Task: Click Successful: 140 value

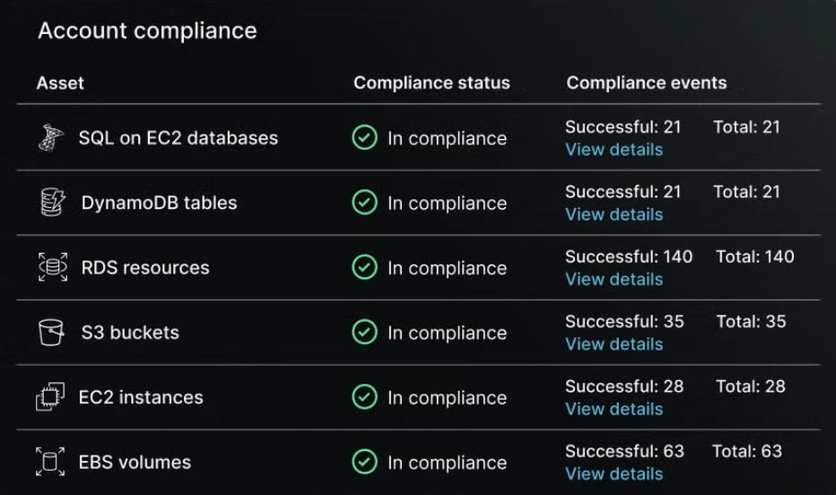Action: (629, 256)
